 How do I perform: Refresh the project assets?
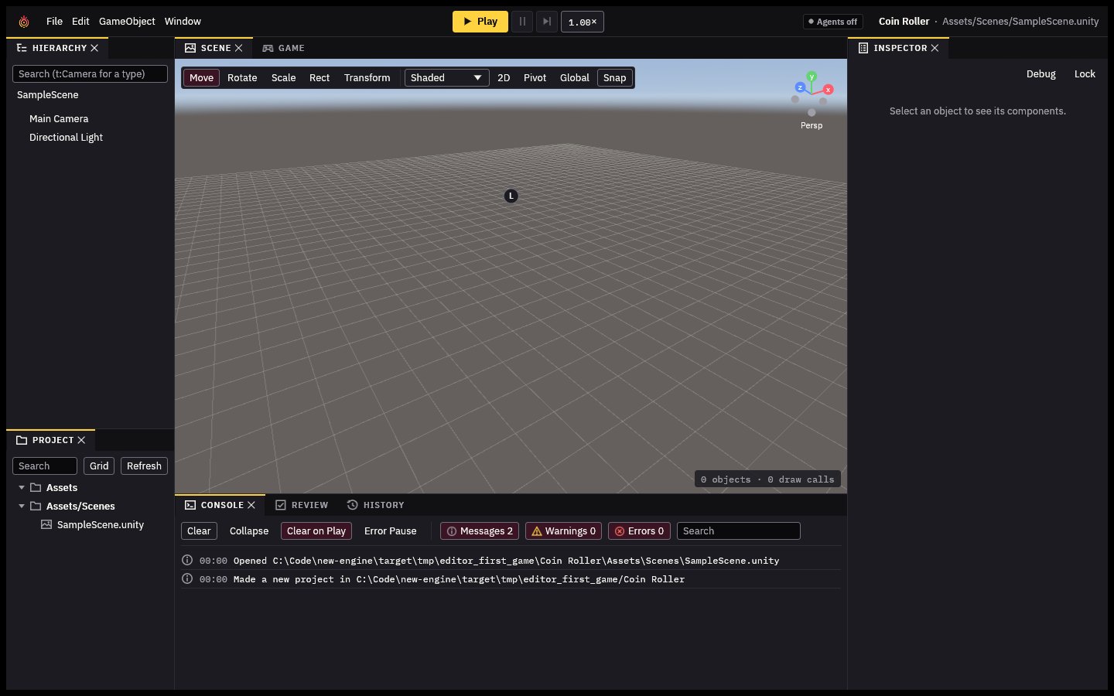pos(144,466)
